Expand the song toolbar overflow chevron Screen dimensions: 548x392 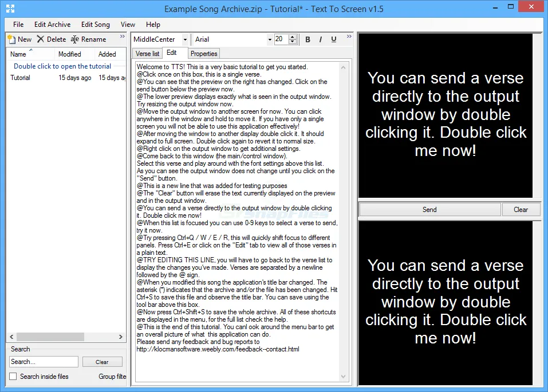tap(123, 36)
